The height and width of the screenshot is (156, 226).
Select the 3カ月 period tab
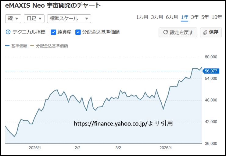pos(157,17)
